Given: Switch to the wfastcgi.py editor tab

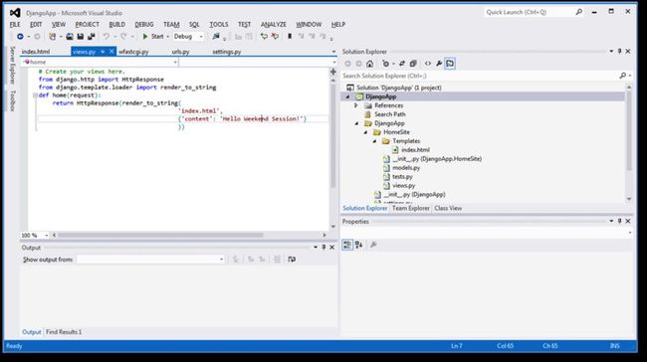Looking at the screenshot, I should coord(133,52).
